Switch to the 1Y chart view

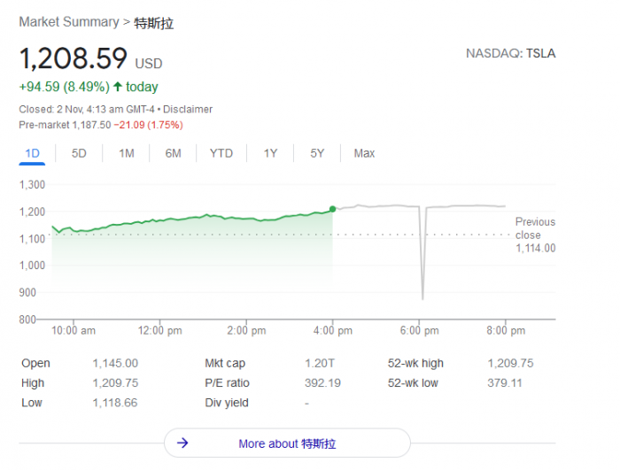[x=270, y=153]
